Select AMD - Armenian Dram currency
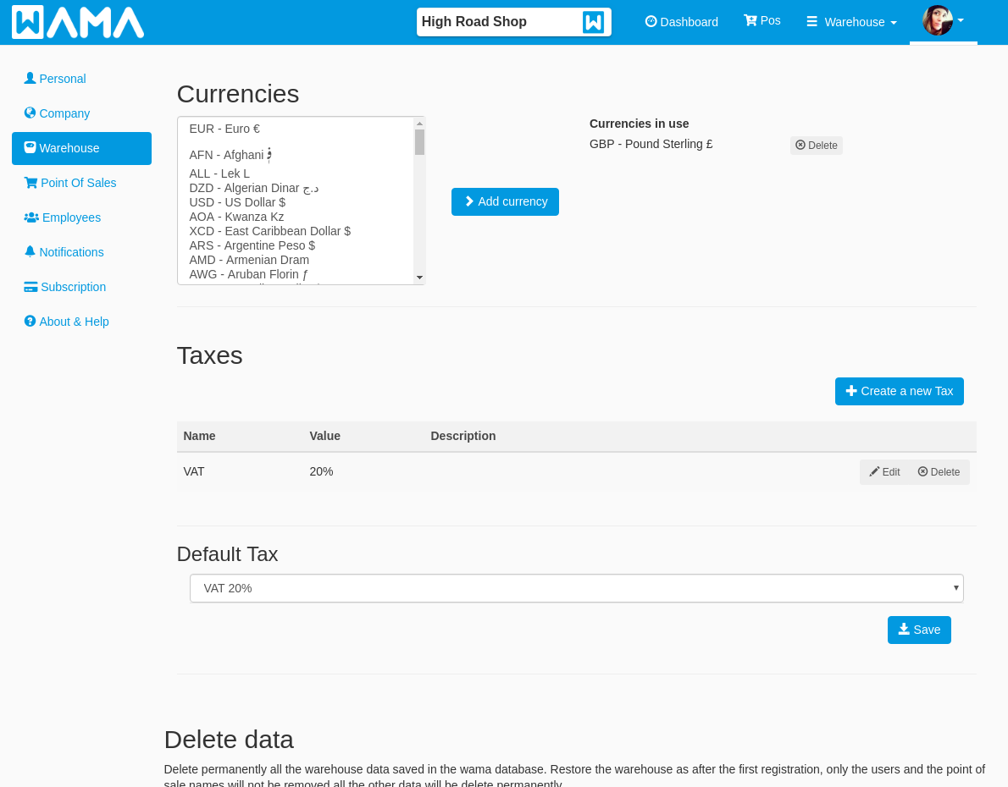Screen dimensions: 1008x787 tap(296, 260)
